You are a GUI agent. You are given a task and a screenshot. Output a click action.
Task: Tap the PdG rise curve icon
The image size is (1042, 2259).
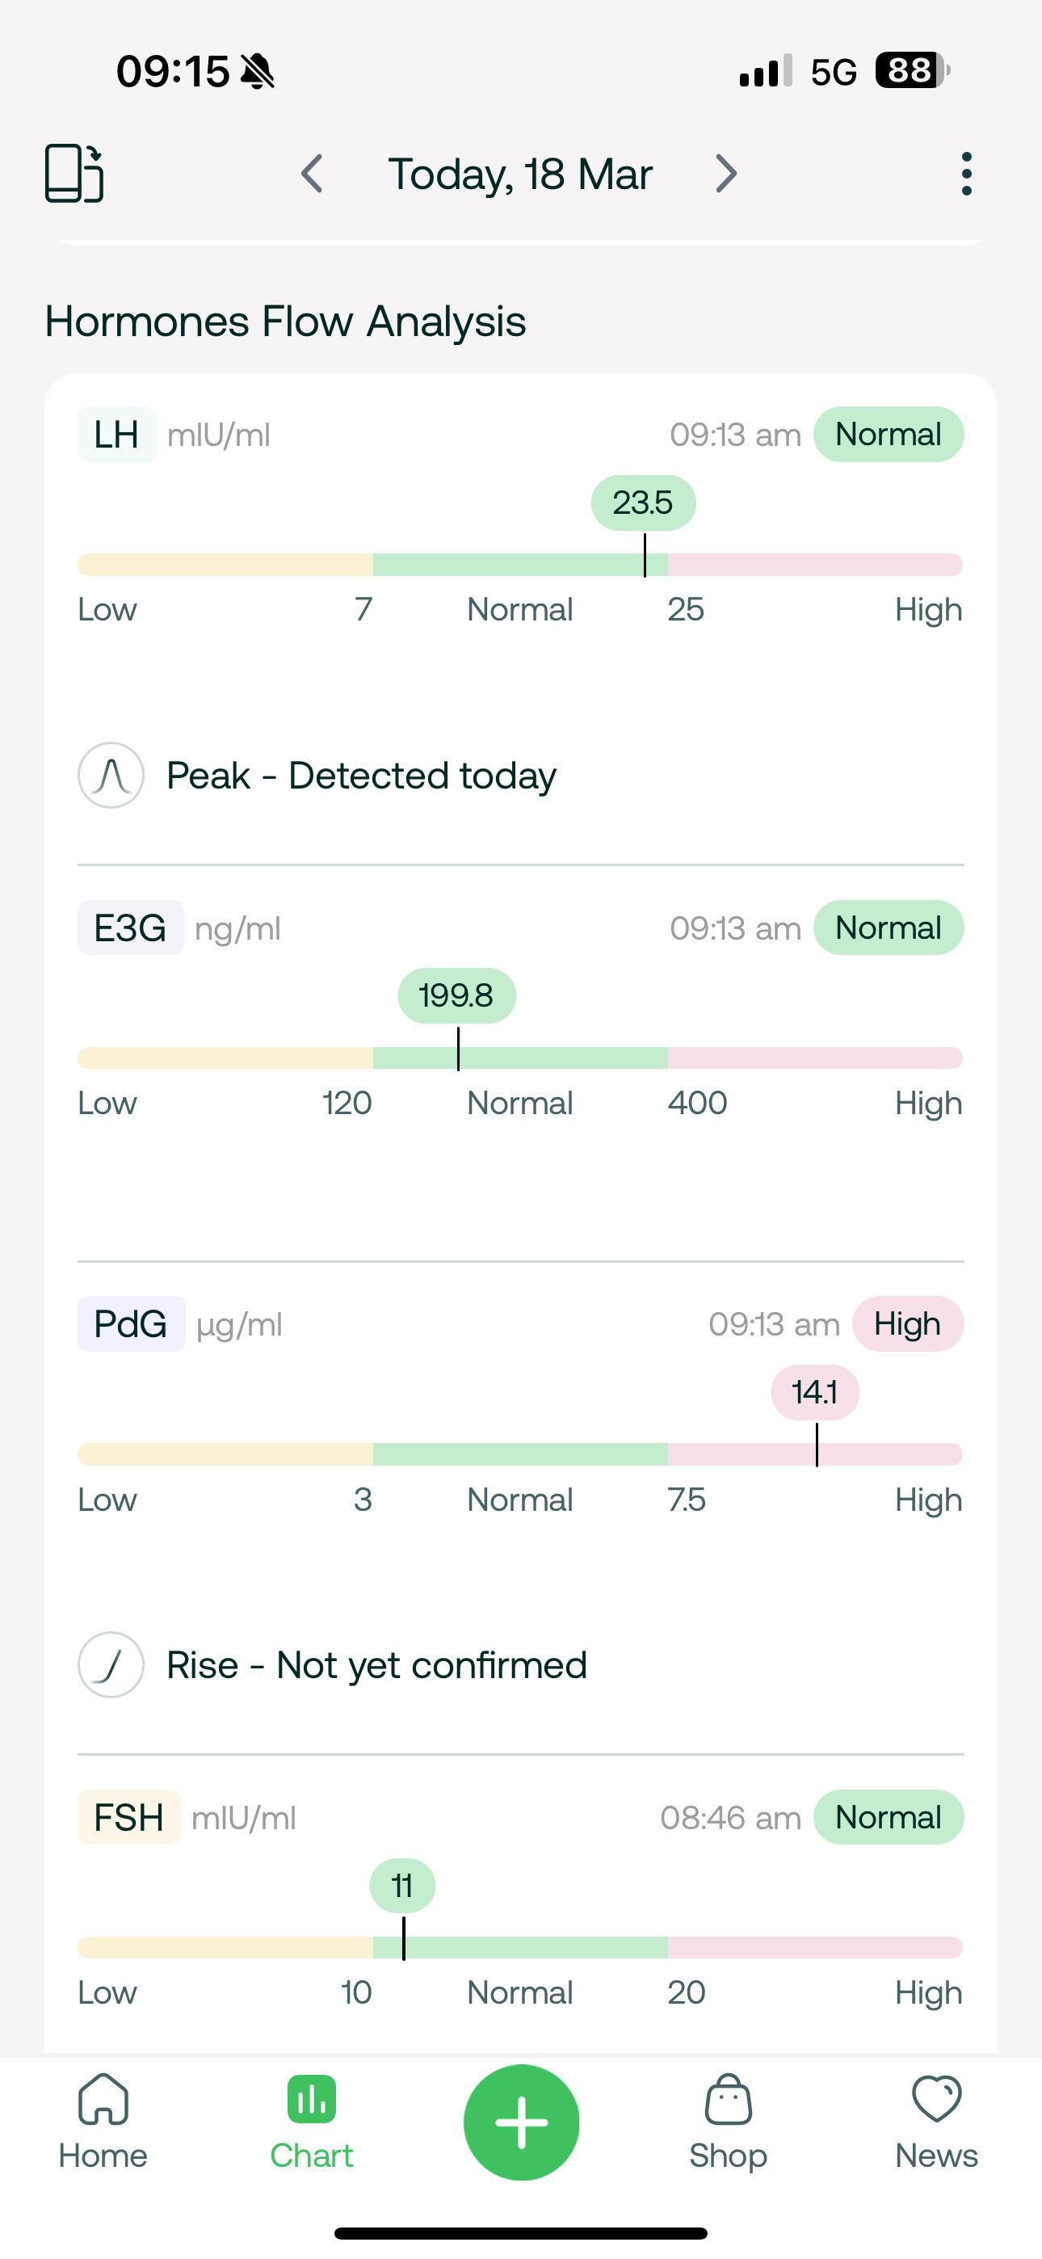pyautogui.click(x=111, y=1664)
